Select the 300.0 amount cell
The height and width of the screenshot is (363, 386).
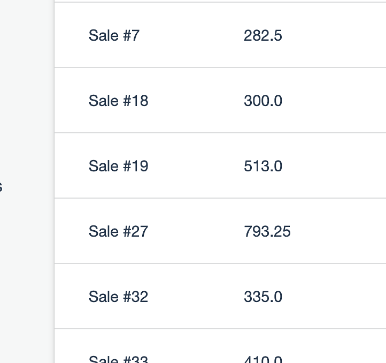coord(263,101)
